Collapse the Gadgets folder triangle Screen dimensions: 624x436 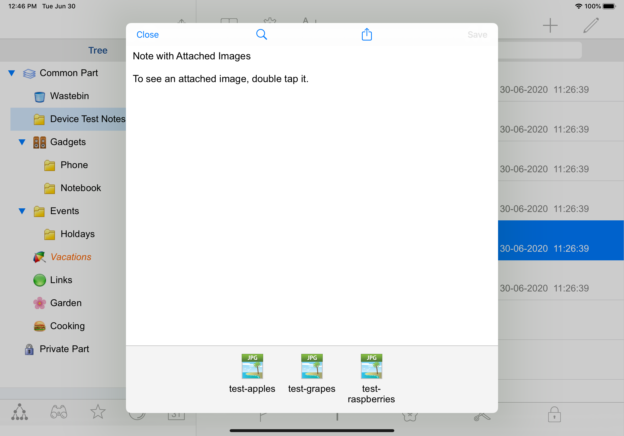click(x=22, y=142)
